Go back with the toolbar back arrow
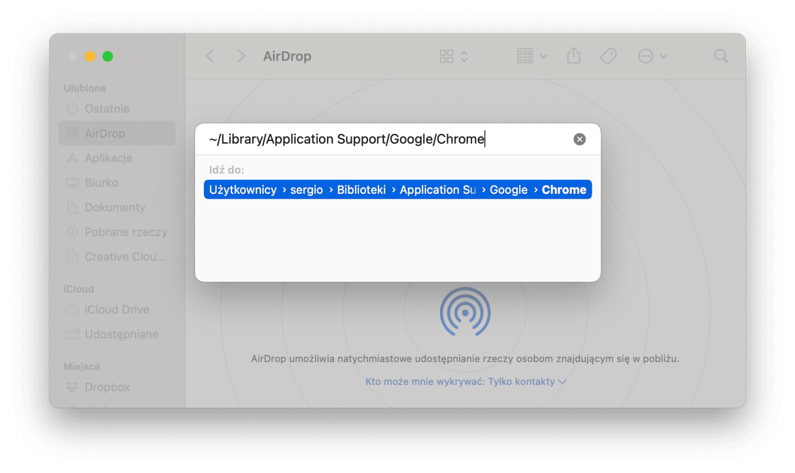This screenshot has width=795, height=473. click(210, 56)
